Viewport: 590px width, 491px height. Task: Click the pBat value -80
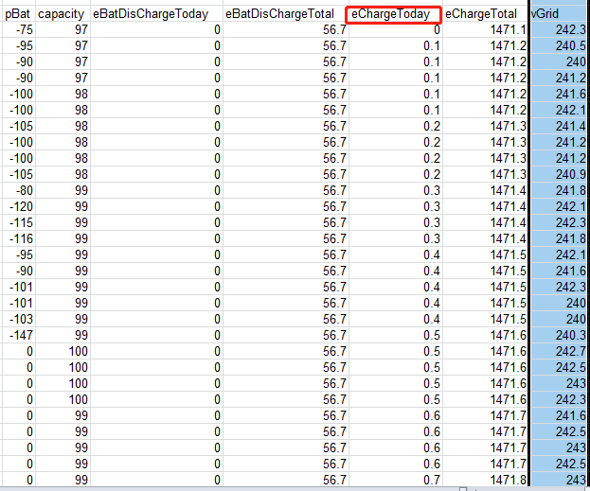(x=18, y=190)
